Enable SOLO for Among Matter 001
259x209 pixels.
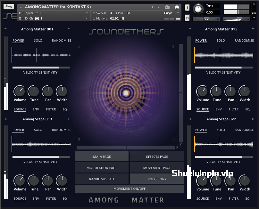pos(38,41)
